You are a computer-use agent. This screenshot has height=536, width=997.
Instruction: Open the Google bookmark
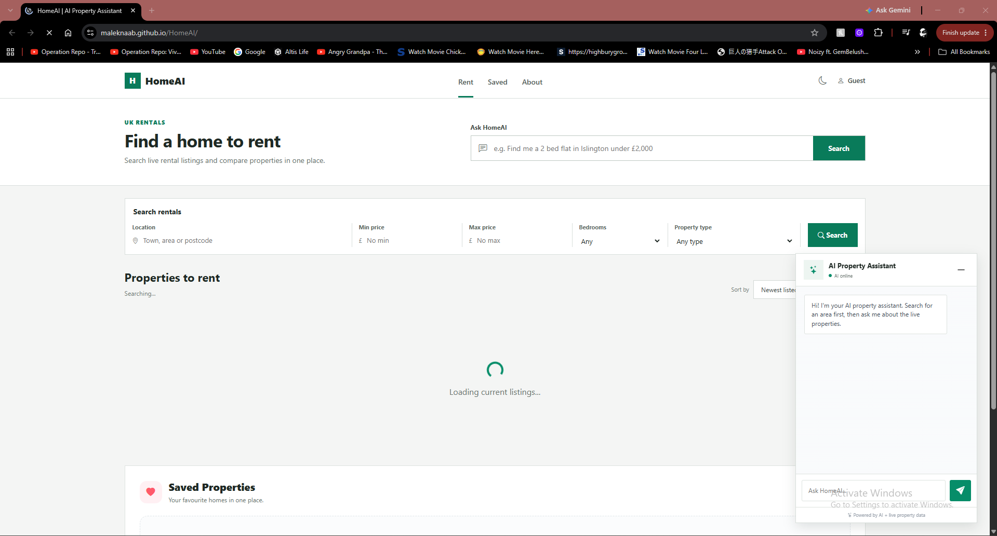click(x=250, y=52)
